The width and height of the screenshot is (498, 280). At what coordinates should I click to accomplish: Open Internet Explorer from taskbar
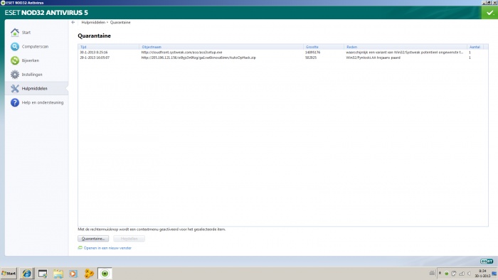tap(27, 274)
